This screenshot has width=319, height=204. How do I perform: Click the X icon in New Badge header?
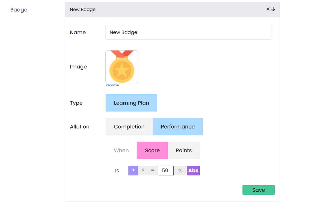[268, 9]
